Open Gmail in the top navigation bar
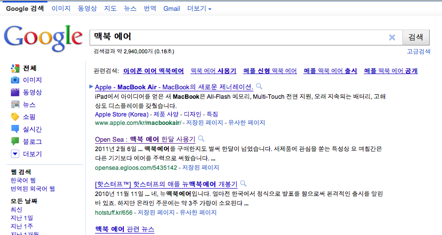This screenshot has height=235, width=442. click(172, 9)
